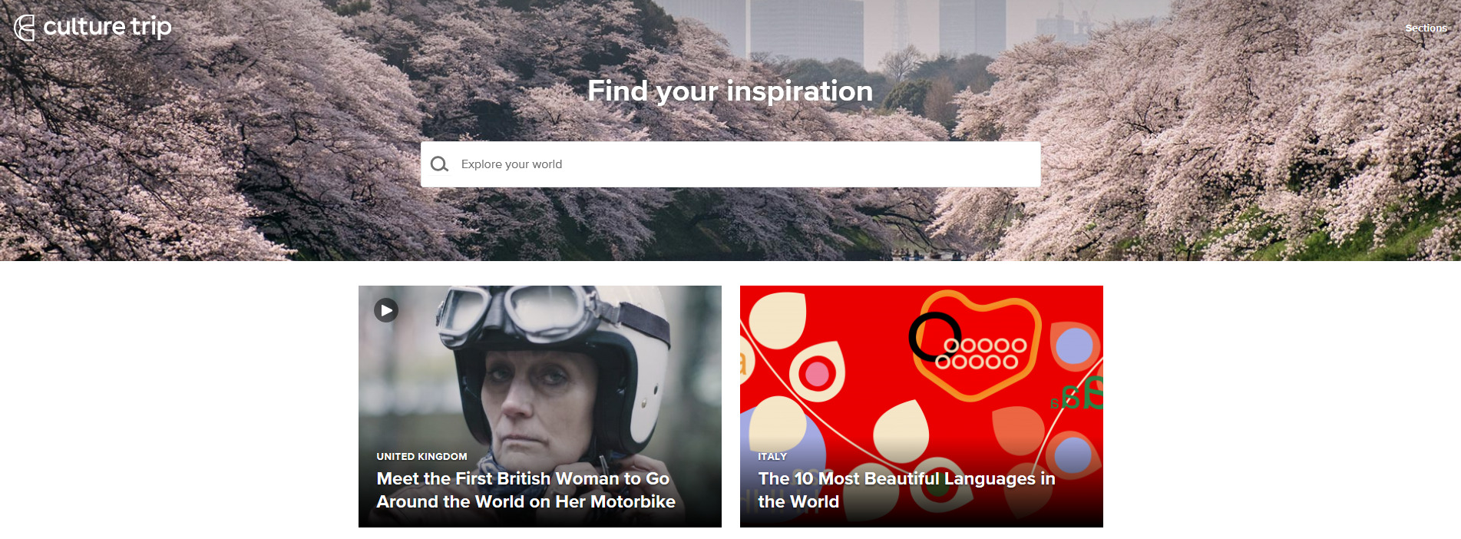This screenshot has height=539, width=1461.
Task: Select the ITALY category label
Action: coord(772,456)
